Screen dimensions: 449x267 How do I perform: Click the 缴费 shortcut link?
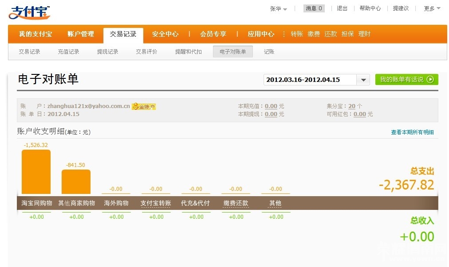(x=314, y=34)
